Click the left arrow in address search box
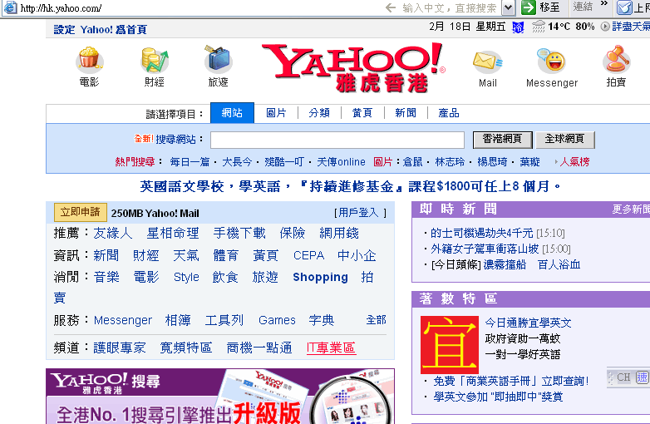This screenshot has height=424, width=650. pos(390,7)
